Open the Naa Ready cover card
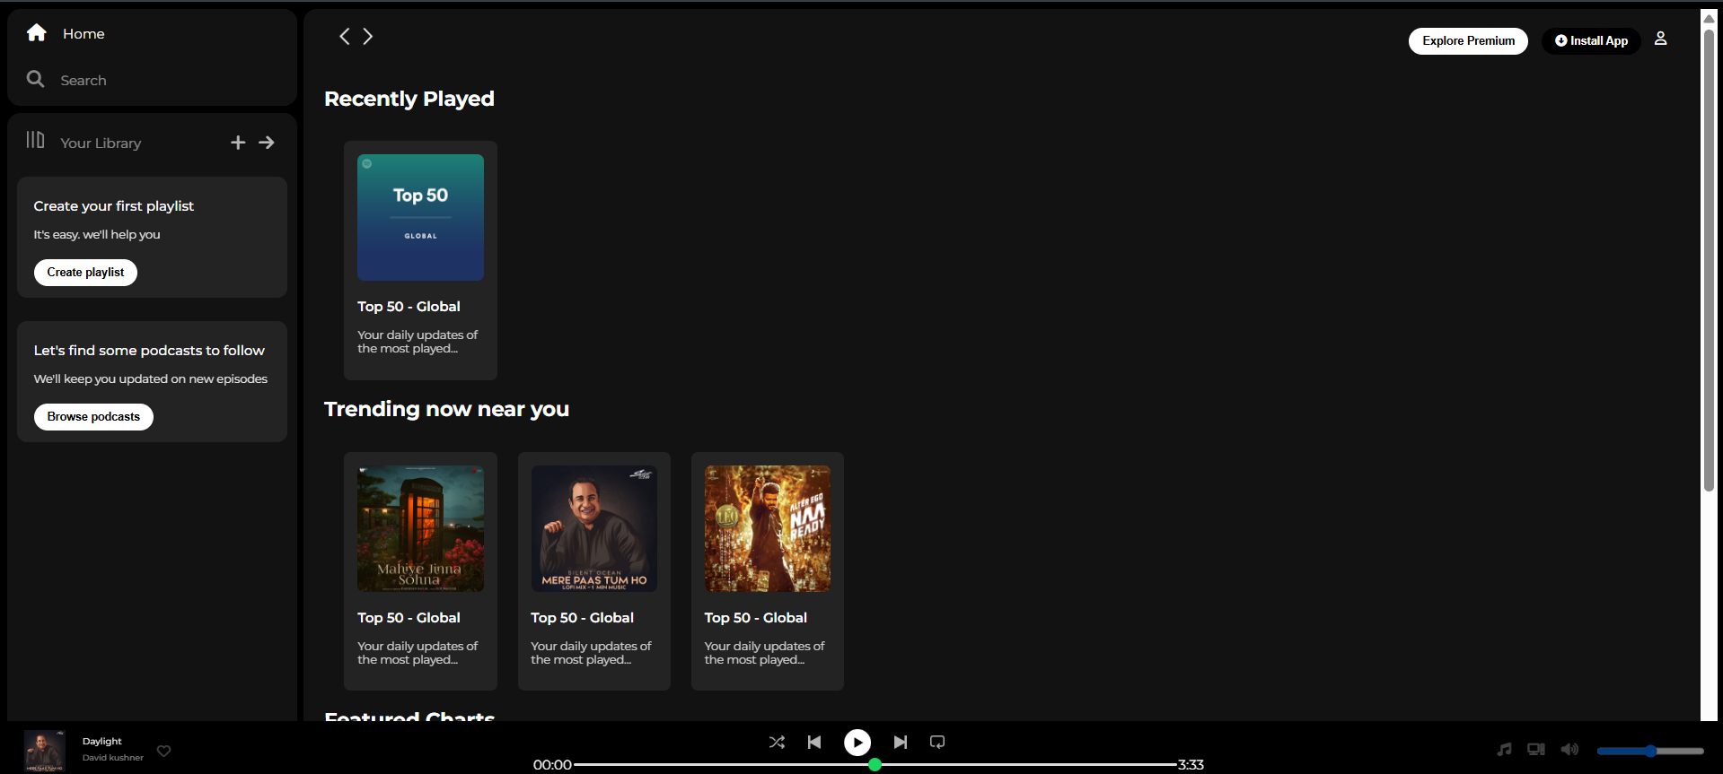1723x774 pixels. pyautogui.click(x=768, y=571)
